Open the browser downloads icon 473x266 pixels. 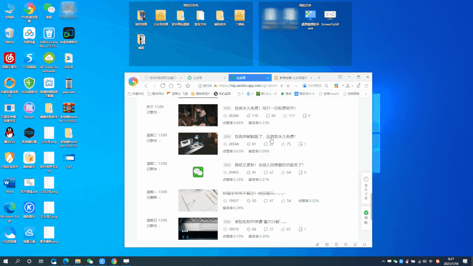coord(358,86)
